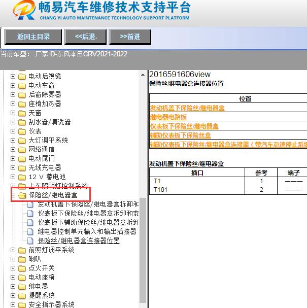Click the 无线充电器 folder icon
Viewport: 307px width, 308px height.
tap(22, 168)
